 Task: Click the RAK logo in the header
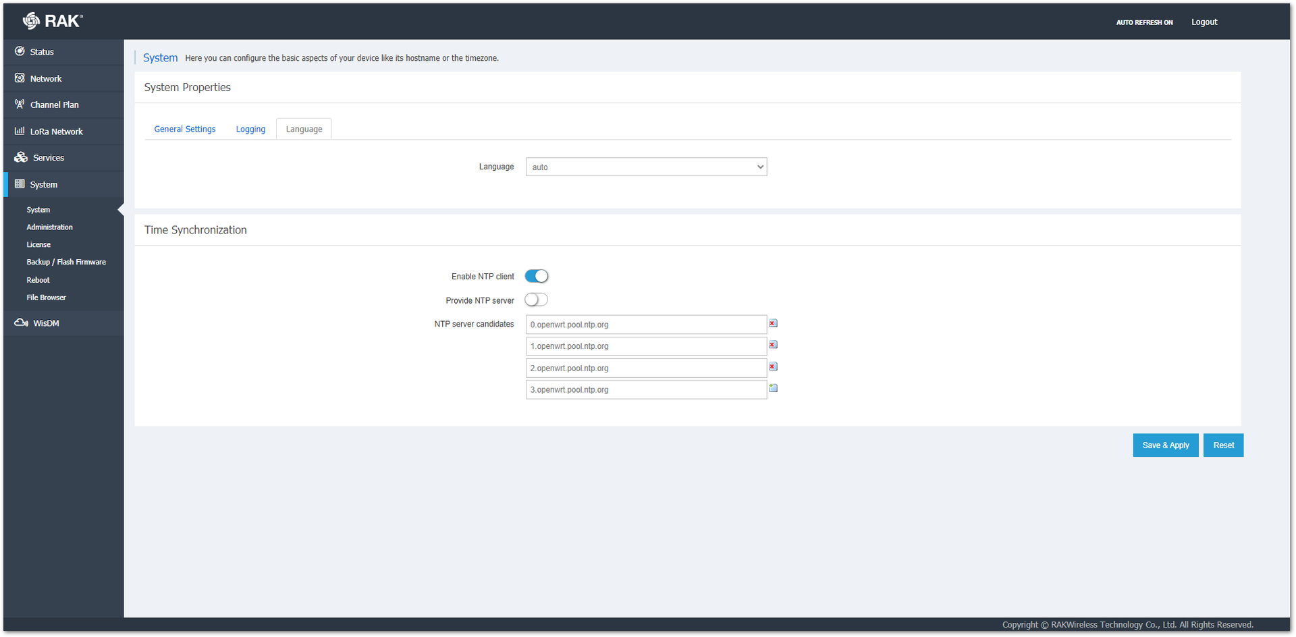(53, 21)
